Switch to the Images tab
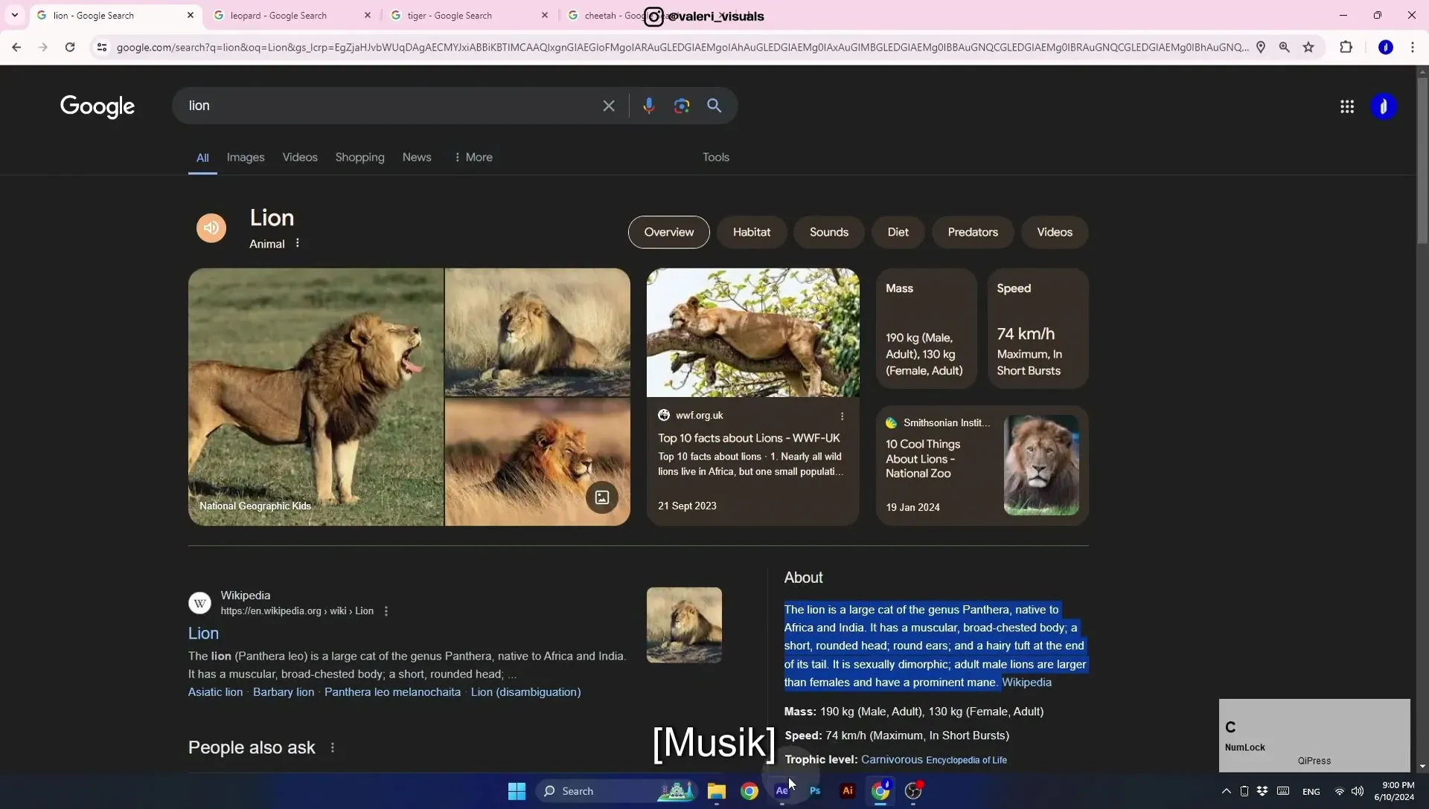1429x809 pixels. pyautogui.click(x=246, y=157)
